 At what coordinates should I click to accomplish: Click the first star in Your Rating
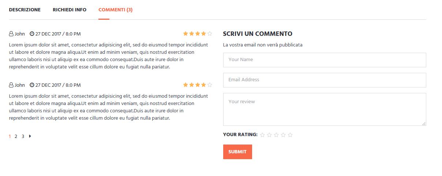click(x=262, y=135)
